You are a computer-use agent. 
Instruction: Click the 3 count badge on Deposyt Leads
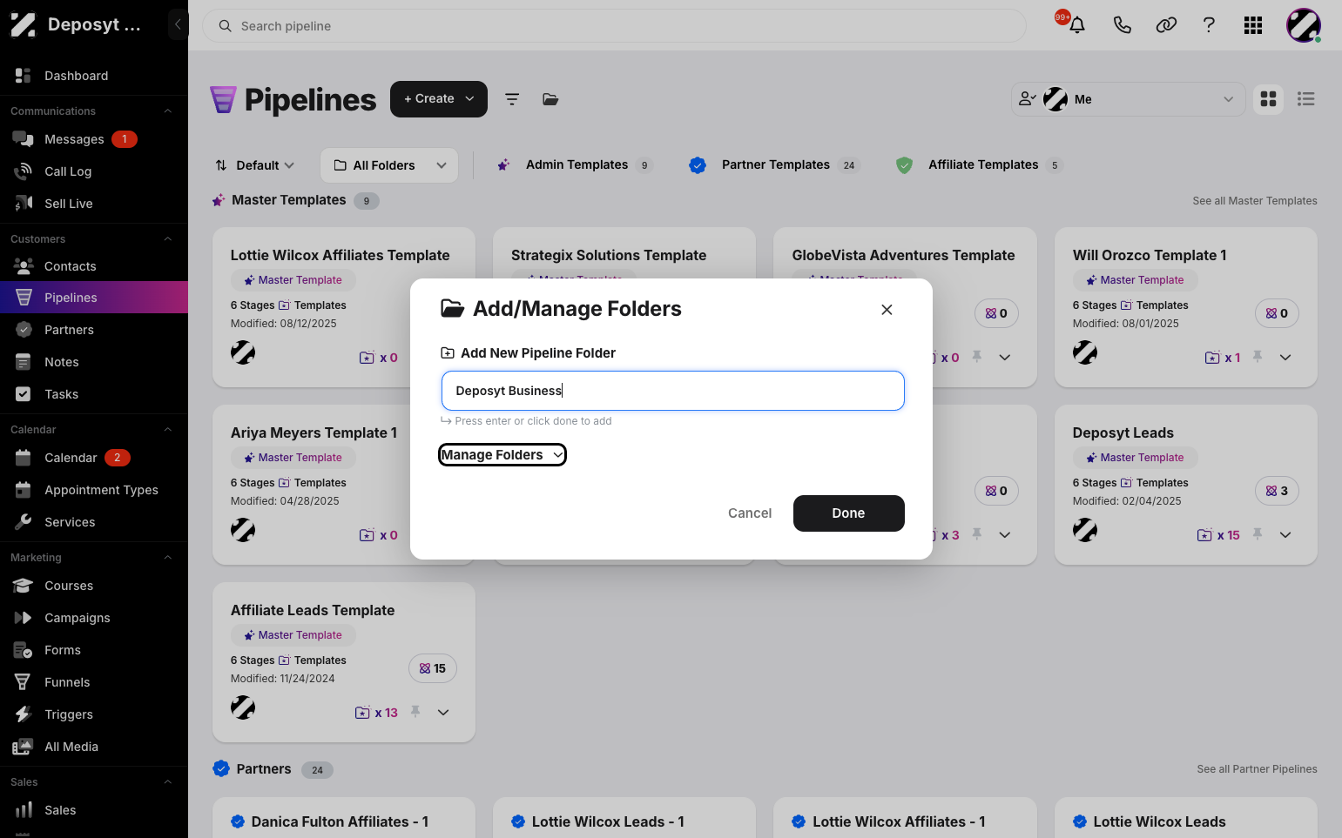click(x=1277, y=491)
